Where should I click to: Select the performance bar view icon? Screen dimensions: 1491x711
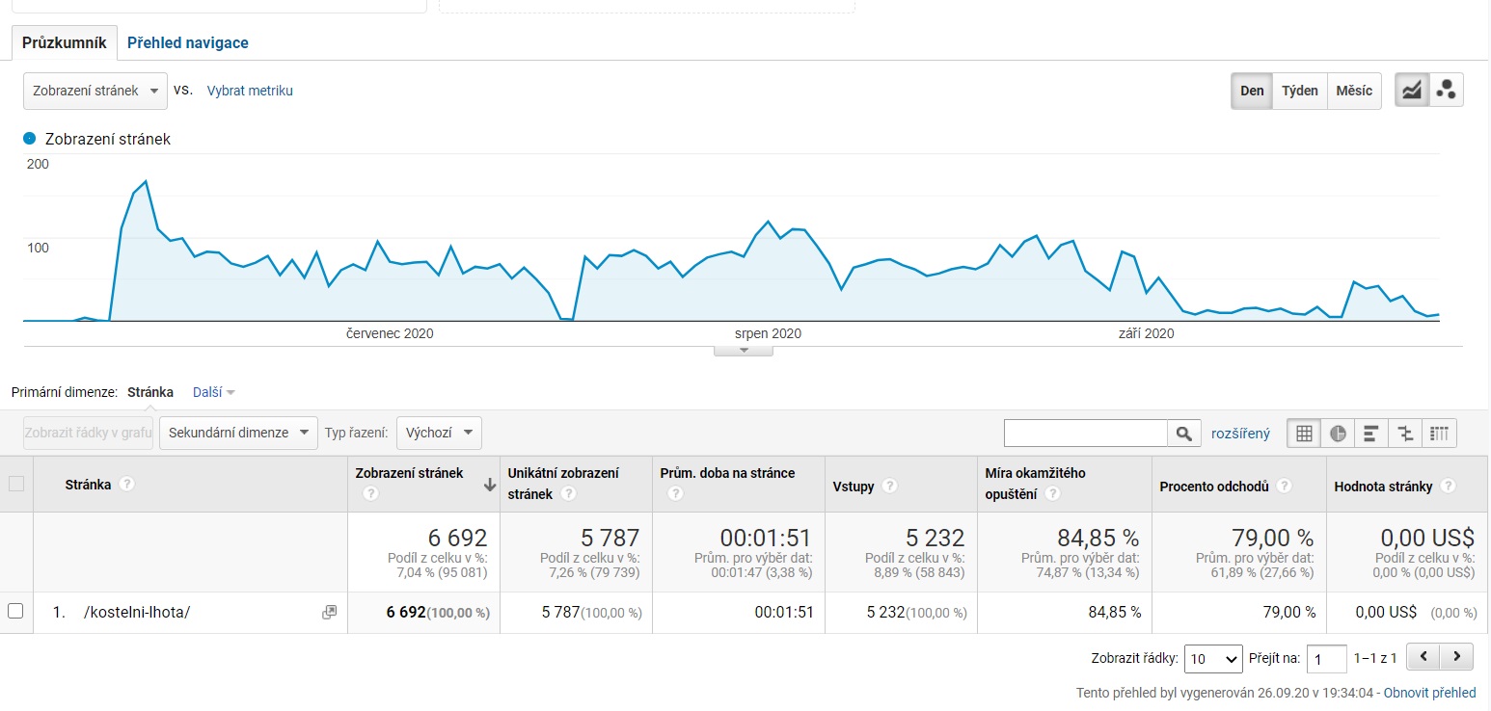point(1371,434)
